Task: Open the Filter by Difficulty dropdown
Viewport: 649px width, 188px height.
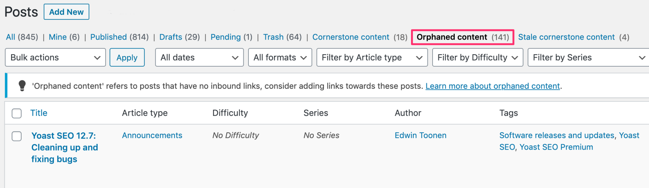Action: (478, 57)
